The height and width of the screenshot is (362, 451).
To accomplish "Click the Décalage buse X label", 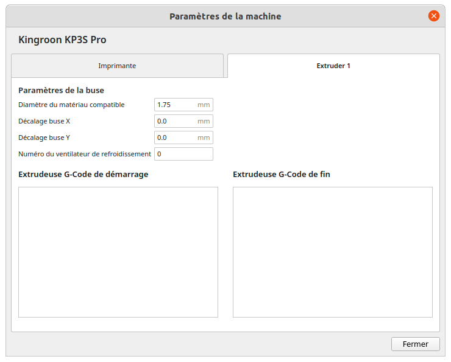I will [44, 121].
